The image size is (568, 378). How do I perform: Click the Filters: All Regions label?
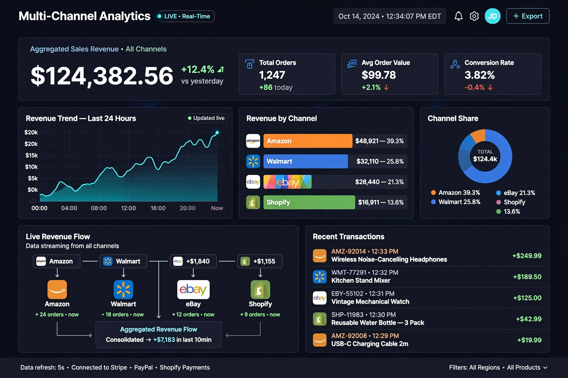tap(474, 368)
